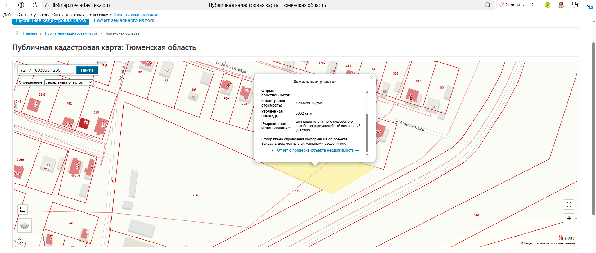
Task: Go to Главная breadcrumb link
Action: point(30,33)
